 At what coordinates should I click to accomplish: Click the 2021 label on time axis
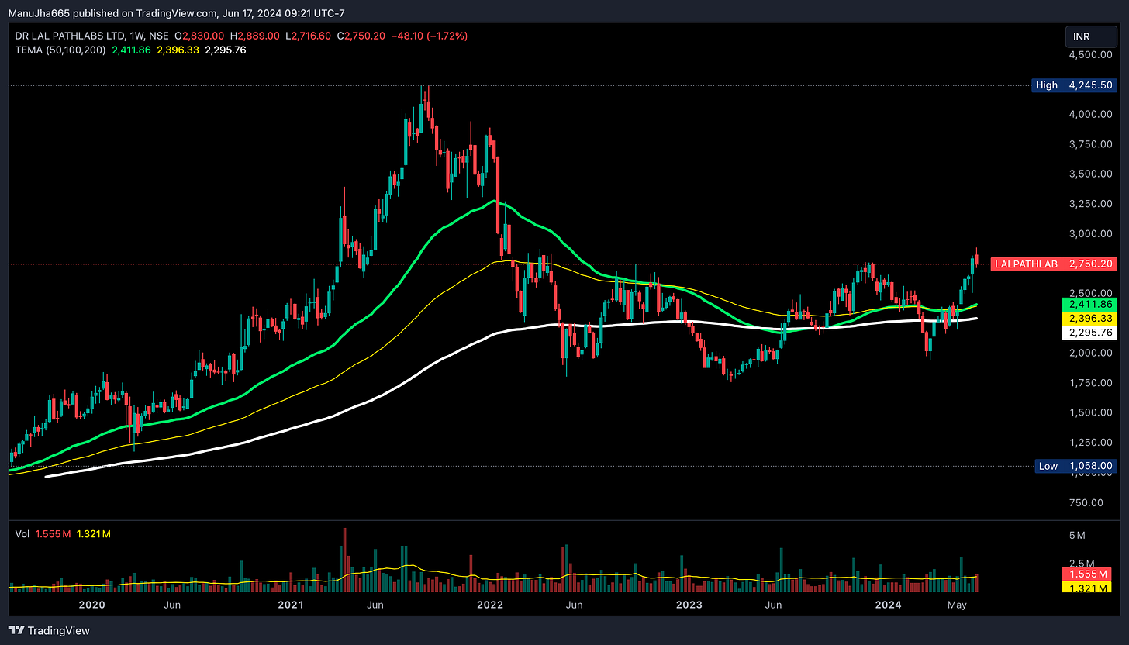(x=291, y=605)
